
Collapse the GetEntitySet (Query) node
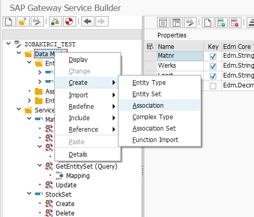click(x=40, y=165)
